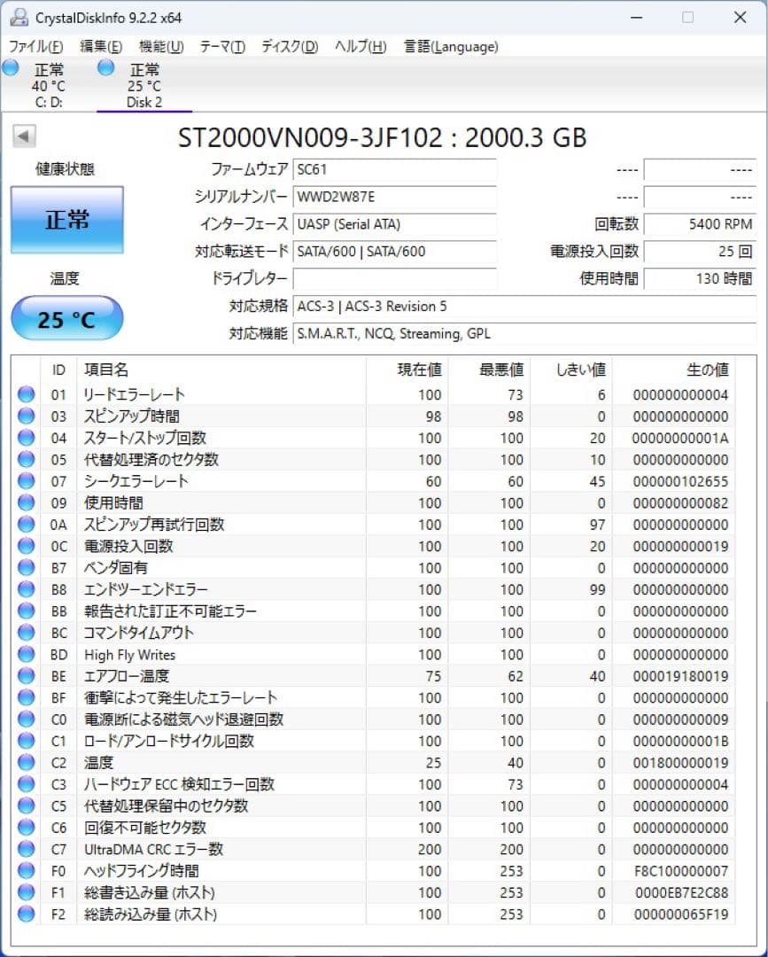Click the back navigation arrow icon
This screenshot has height=957, width=768.
[22, 135]
